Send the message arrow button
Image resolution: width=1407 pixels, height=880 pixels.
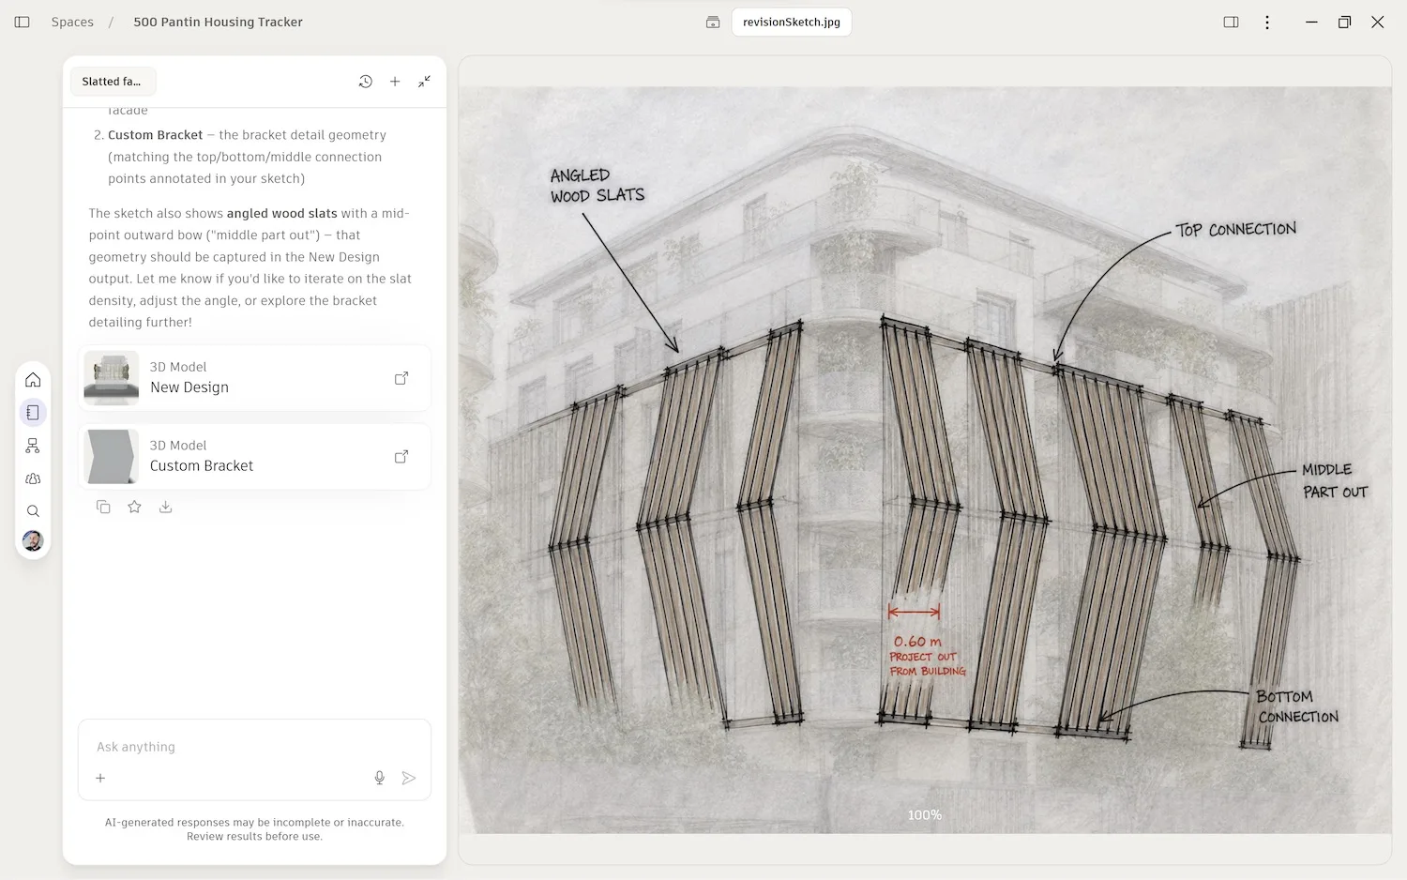tap(409, 778)
